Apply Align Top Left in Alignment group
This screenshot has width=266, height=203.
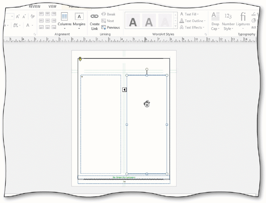(41, 14)
